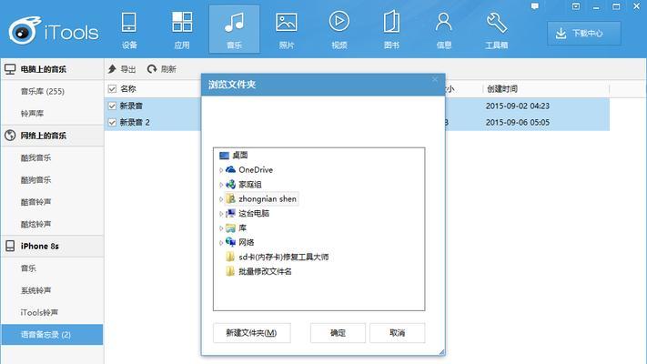Select the 音乐 (Music) section
Viewport: 647px width, 364px height.
235,30
